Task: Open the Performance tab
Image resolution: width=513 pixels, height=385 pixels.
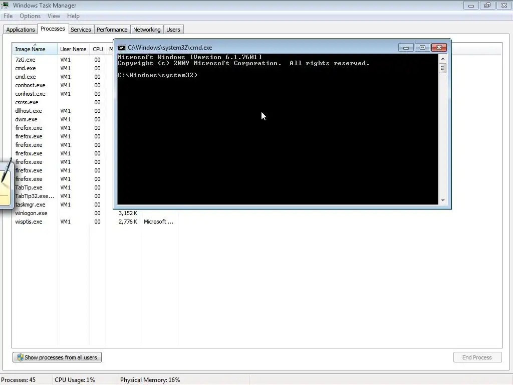Action: coord(112,30)
